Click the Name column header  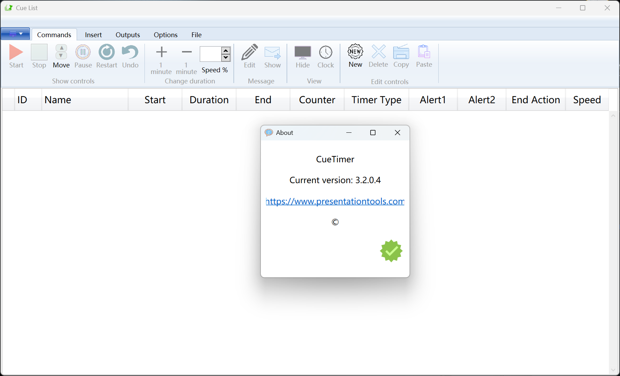[85, 100]
